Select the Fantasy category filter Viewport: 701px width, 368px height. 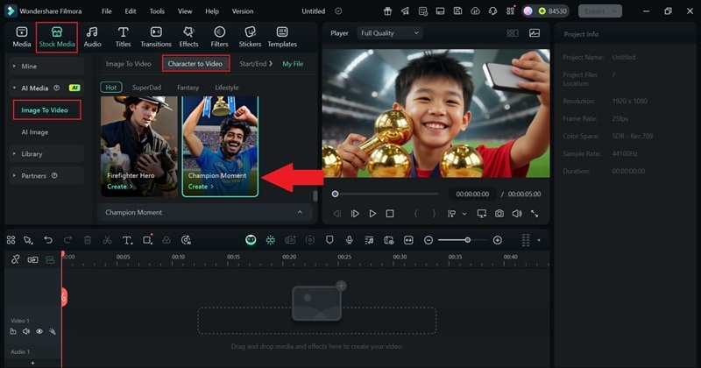coord(188,88)
